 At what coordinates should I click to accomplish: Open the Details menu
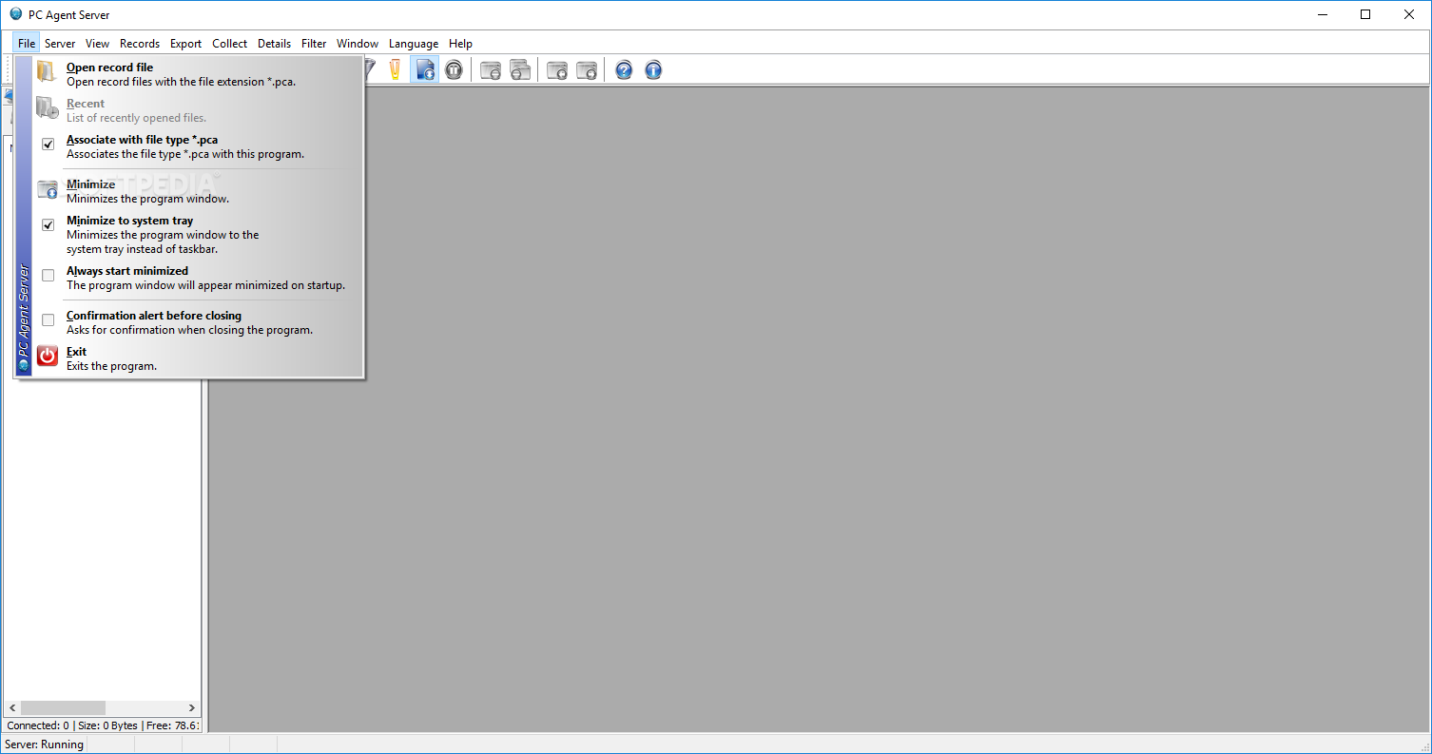click(275, 43)
